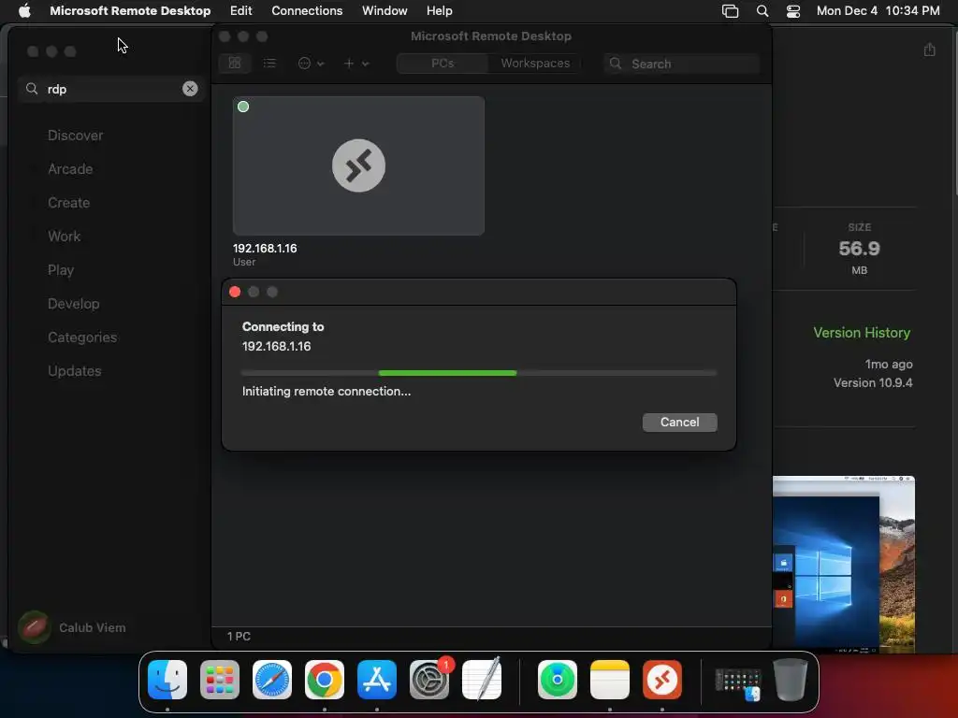The image size is (958, 718).
Task: Open Finder from the Dock
Action: click(167, 680)
